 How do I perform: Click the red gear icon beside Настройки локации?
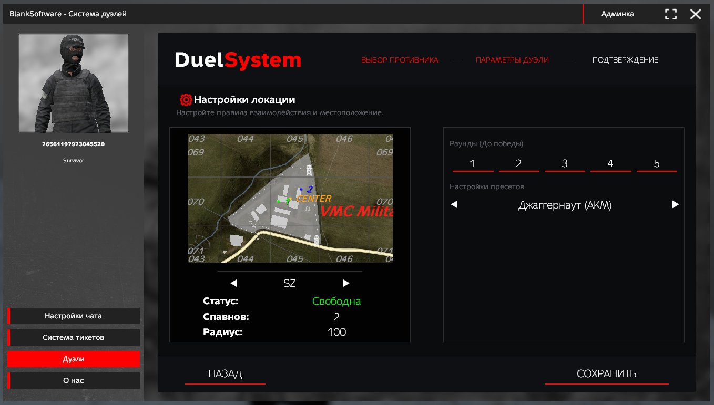[186, 100]
